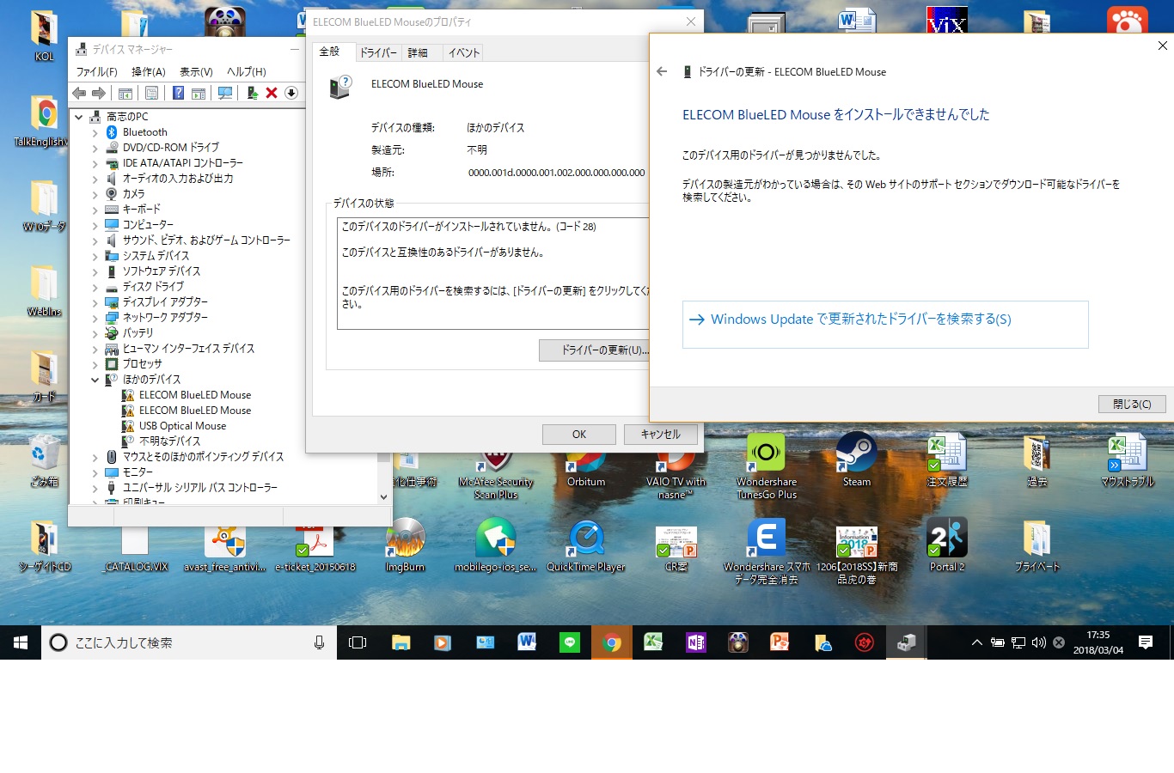
Task: Click the microphone icon in search box
Action: click(320, 642)
